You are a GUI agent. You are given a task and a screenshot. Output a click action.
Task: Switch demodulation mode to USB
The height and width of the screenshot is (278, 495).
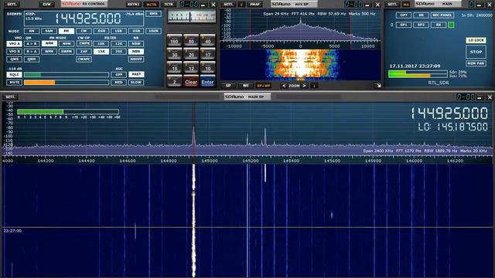[136, 31]
